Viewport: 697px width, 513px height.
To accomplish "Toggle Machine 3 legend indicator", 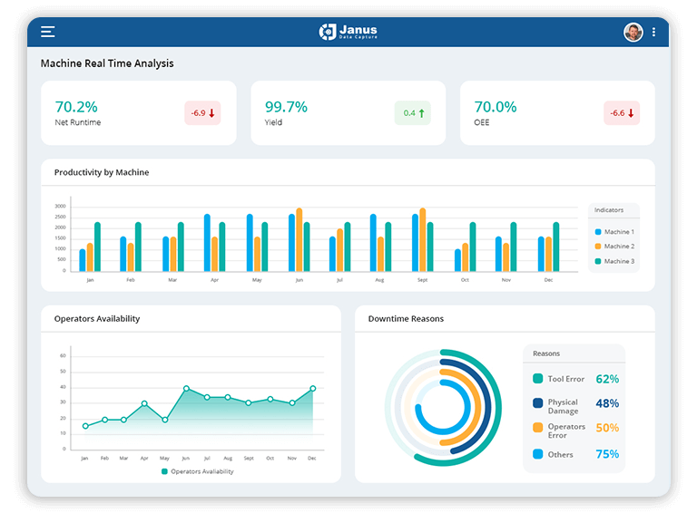I will click(614, 261).
